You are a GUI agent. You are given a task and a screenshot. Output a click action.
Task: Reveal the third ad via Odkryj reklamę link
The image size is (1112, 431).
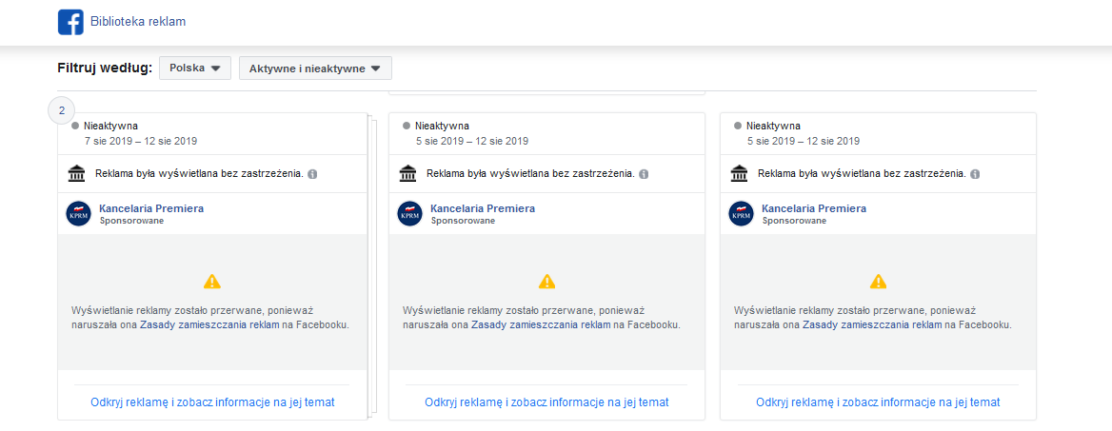(878, 402)
